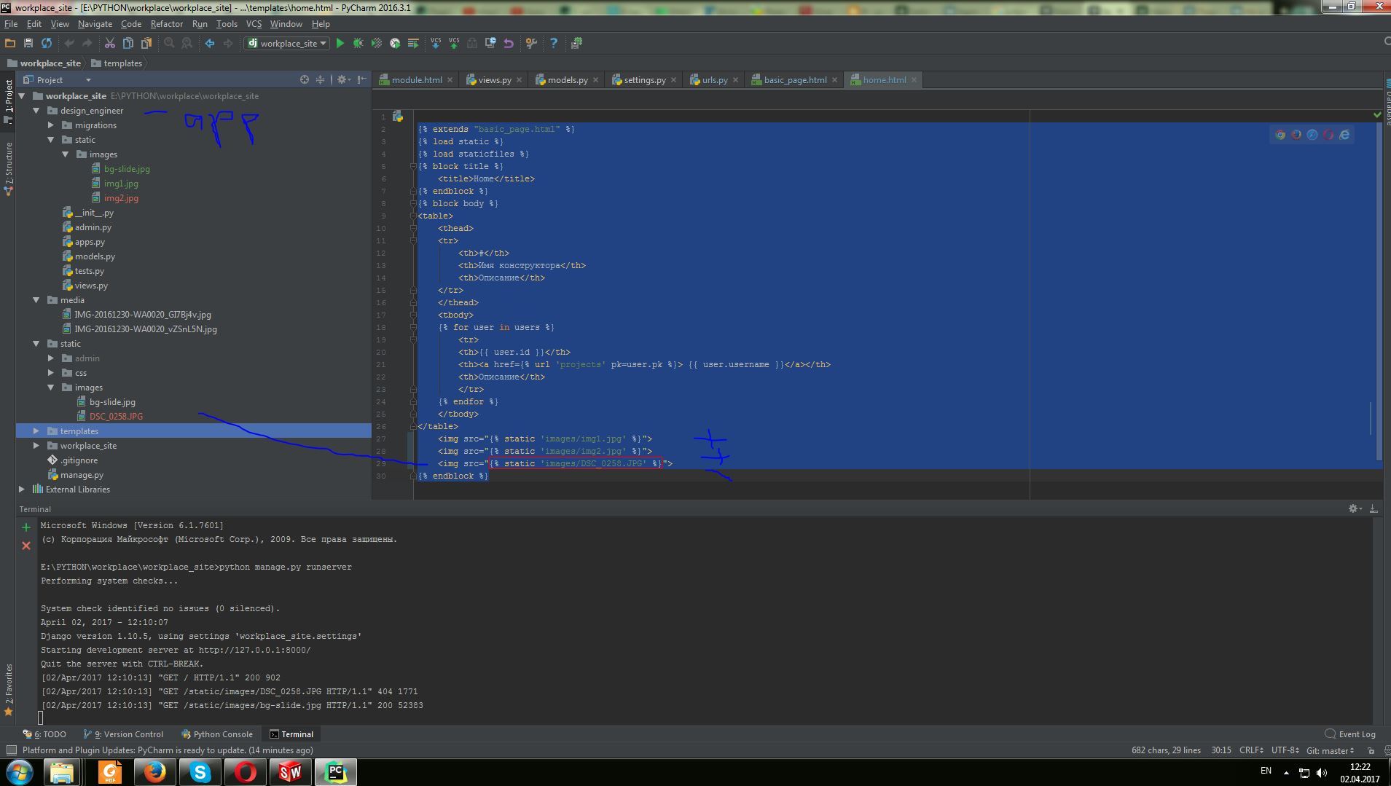This screenshot has height=786, width=1391.
Task: Click the Back navigation arrow
Action: pyautogui.click(x=210, y=43)
